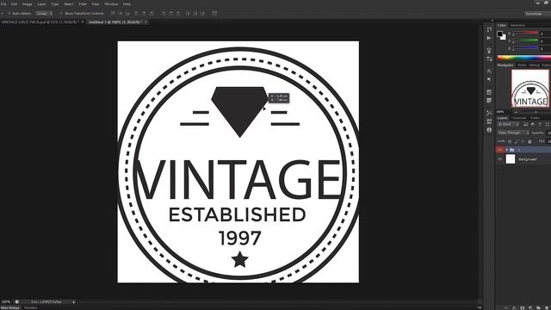The image size is (551, 310).
Task: Open the Layer menu
Action: 41,3
